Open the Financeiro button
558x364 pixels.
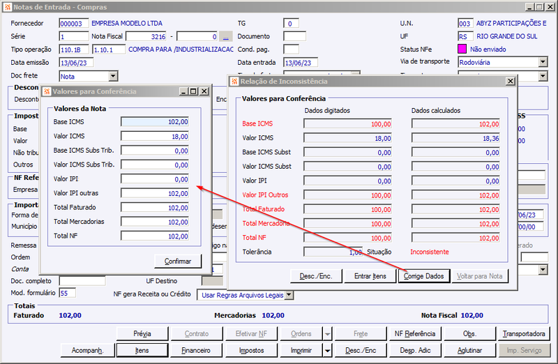196,351
